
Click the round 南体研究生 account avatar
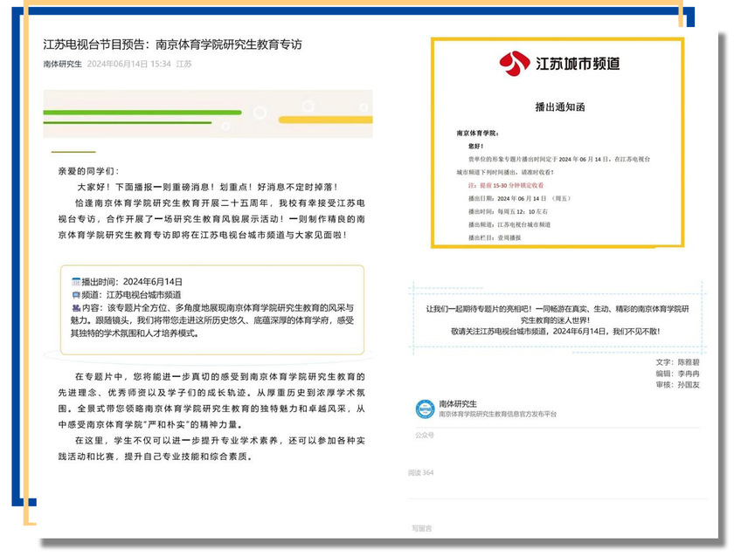coord(425,408)
